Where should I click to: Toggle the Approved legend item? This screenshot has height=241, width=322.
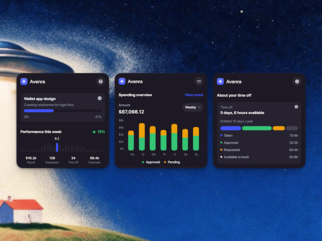point(151,162)
